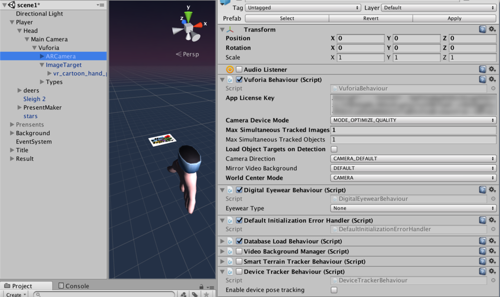The image size is (500, 297).
Task: Click the Project panel lock icon
Action: coord(201,286)
